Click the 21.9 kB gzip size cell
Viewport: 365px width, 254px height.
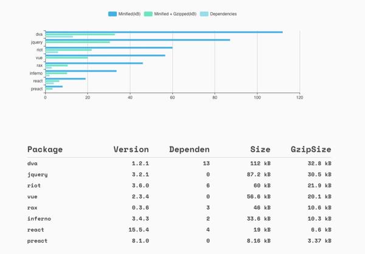(x=319, y=185)
